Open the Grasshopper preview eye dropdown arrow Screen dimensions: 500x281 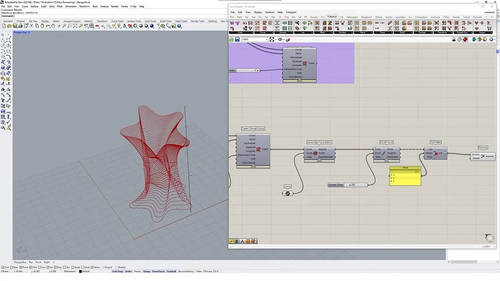(283, 39)
